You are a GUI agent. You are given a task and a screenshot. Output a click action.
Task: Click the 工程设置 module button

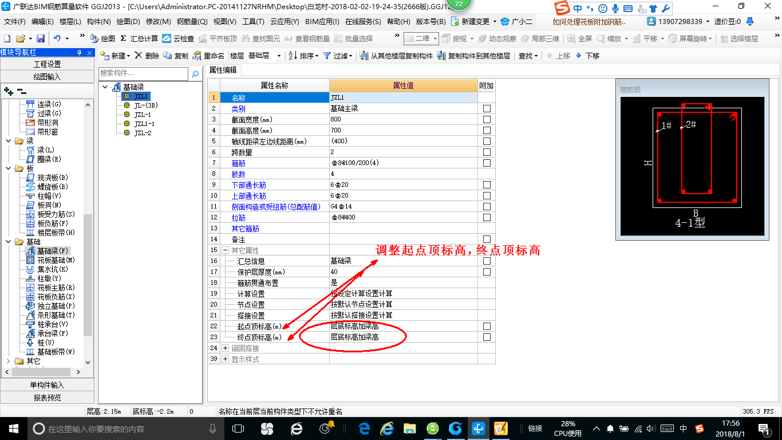point(47,64)
